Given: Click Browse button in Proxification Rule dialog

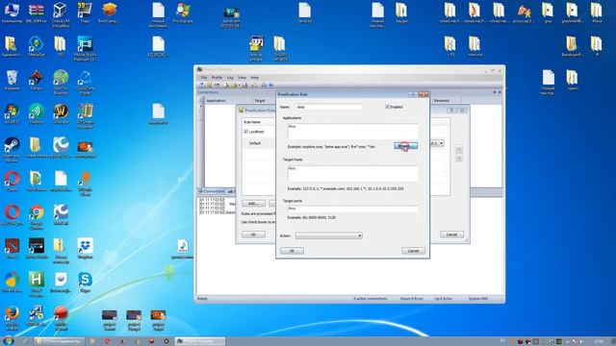Looking at the screenshot, I should point(405,146).
